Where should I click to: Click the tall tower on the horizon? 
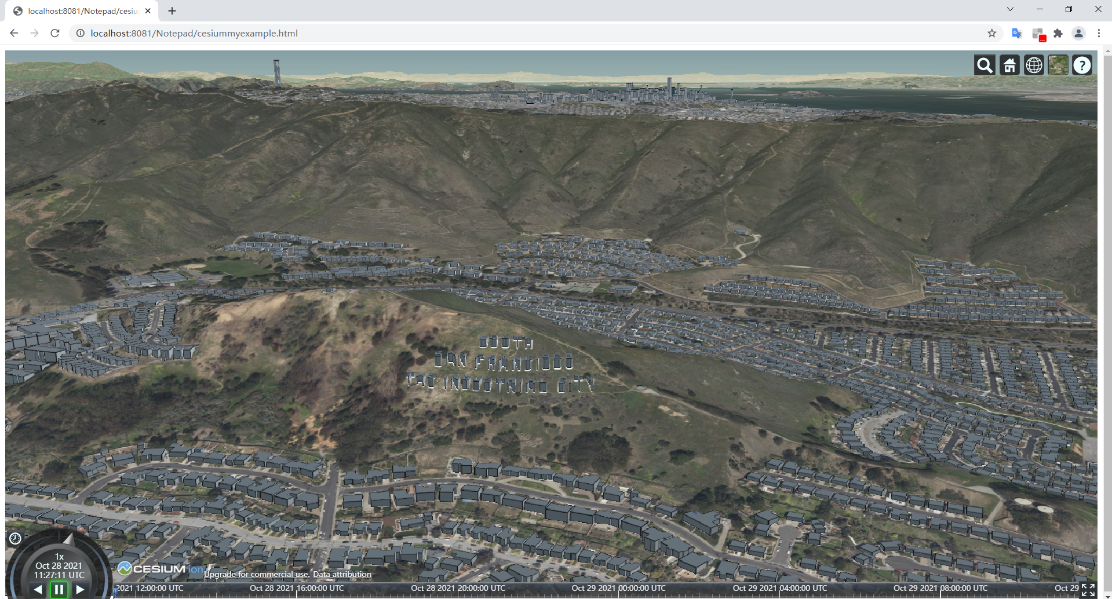coord(277,73)
